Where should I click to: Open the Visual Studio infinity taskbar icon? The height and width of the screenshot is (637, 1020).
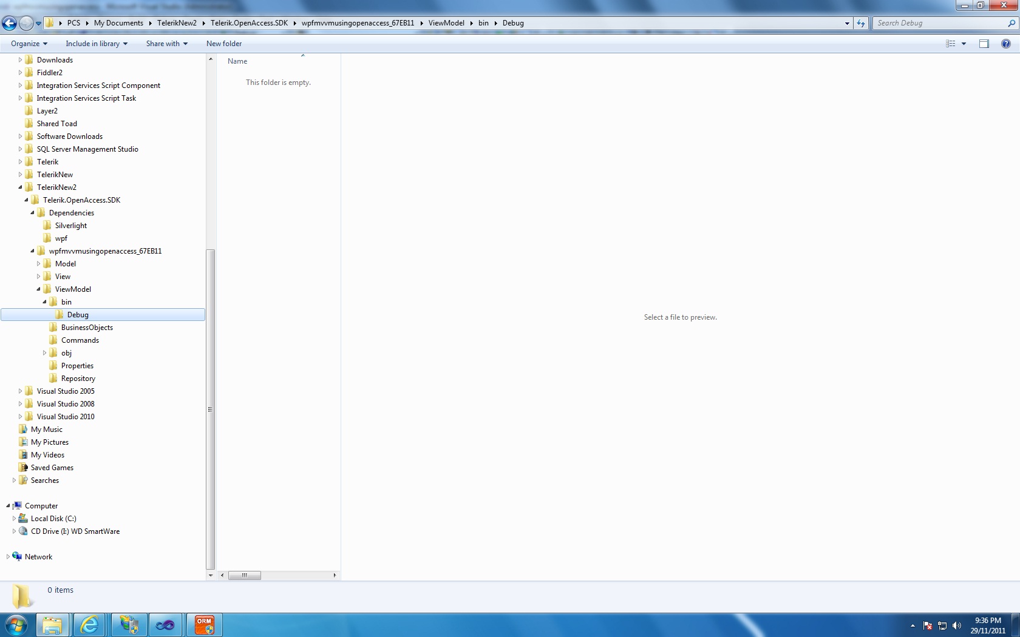(x=165, y=625)
